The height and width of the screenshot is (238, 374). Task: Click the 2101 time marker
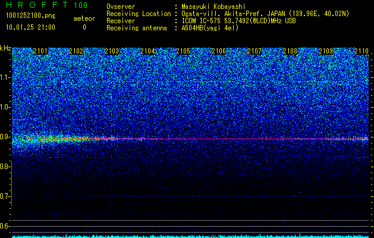click(40, 51)
